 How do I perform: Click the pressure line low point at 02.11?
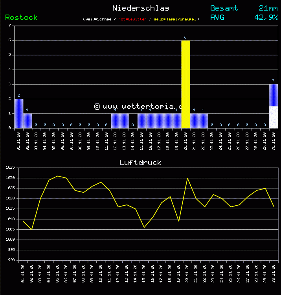tap(31, 229)
